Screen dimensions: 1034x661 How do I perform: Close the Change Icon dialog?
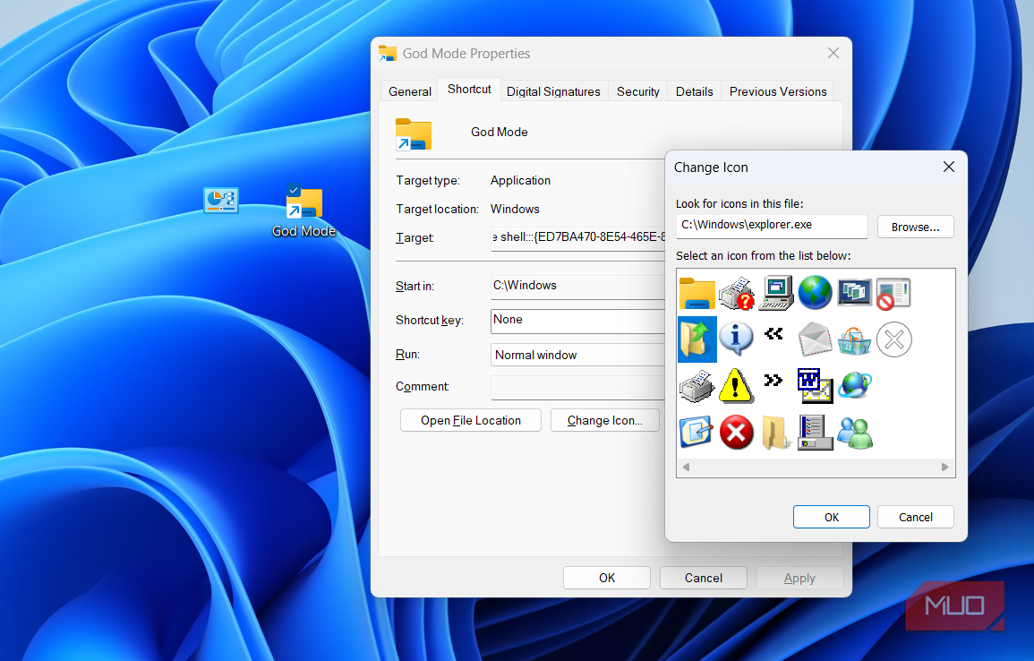[948, 167]
